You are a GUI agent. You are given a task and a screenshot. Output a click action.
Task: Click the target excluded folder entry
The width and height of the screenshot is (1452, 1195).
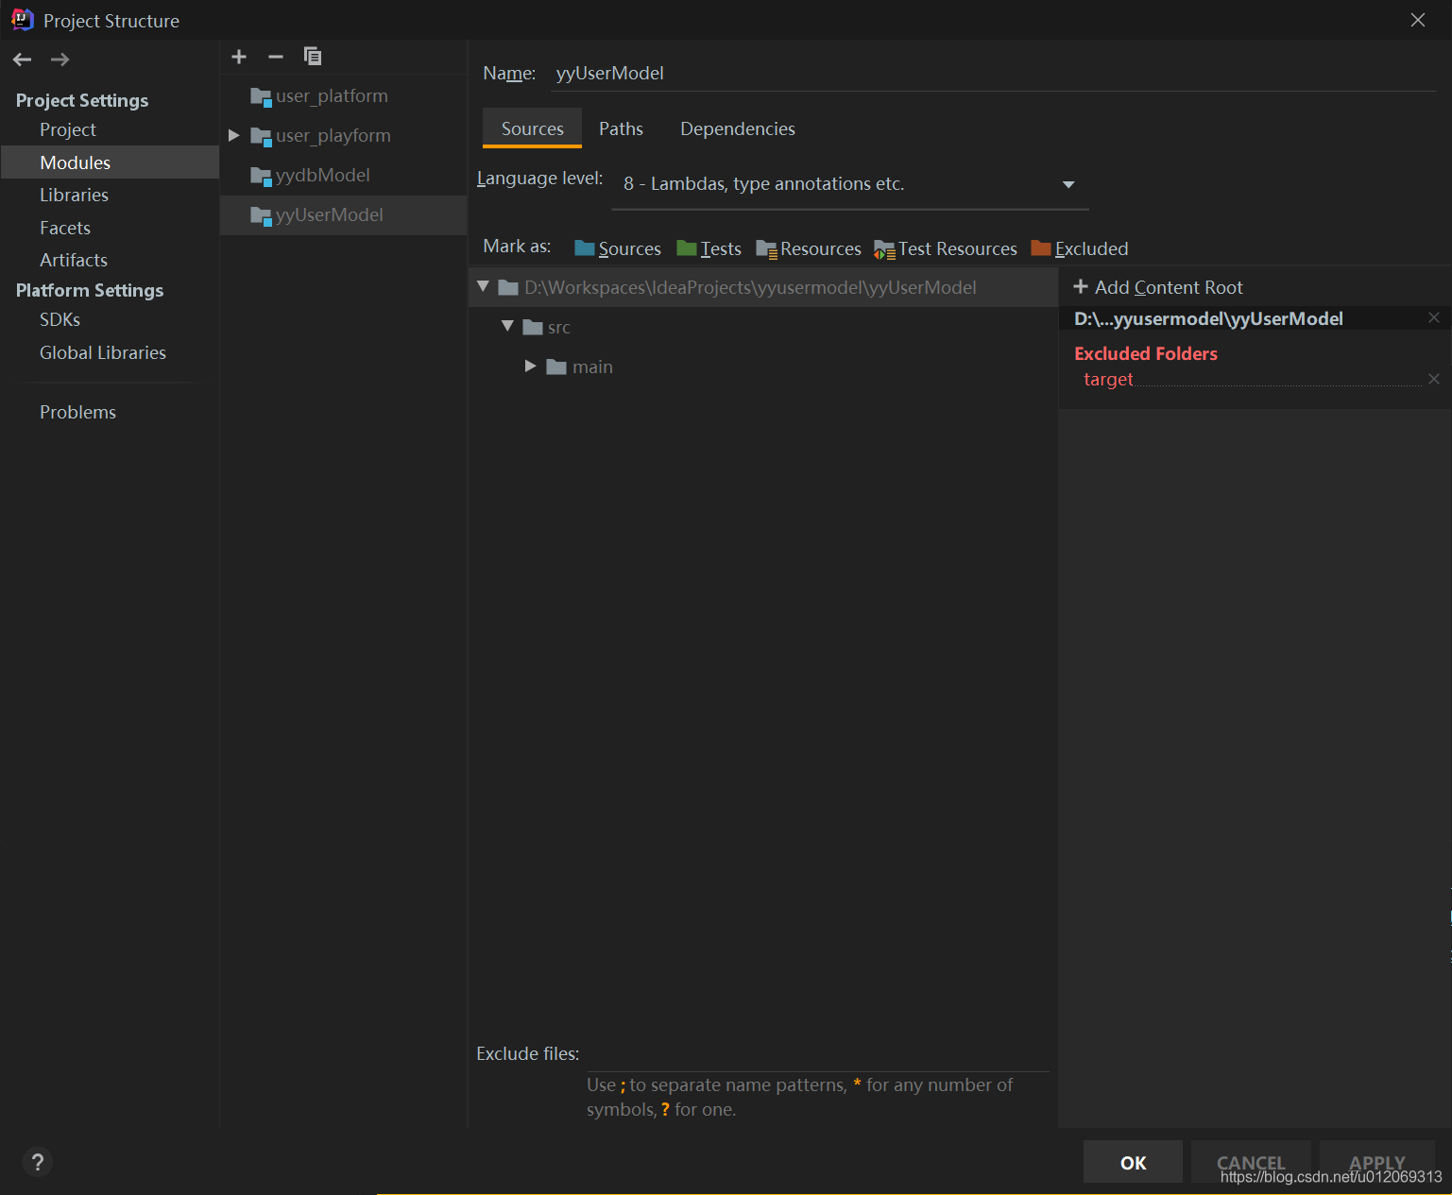pyautogui.click(x=1108, y=379)
